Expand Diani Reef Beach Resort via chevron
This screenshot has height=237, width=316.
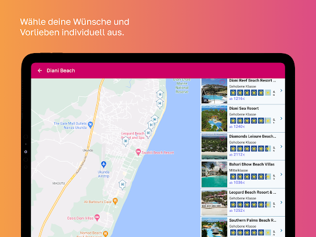point(281,91)
